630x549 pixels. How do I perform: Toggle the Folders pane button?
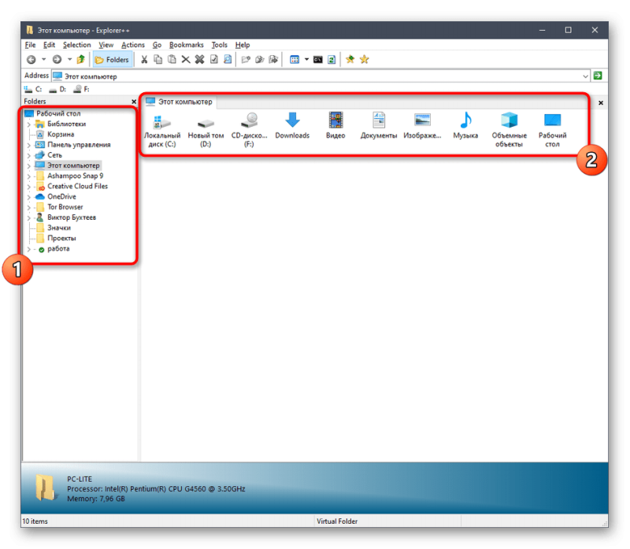point(112,60)
